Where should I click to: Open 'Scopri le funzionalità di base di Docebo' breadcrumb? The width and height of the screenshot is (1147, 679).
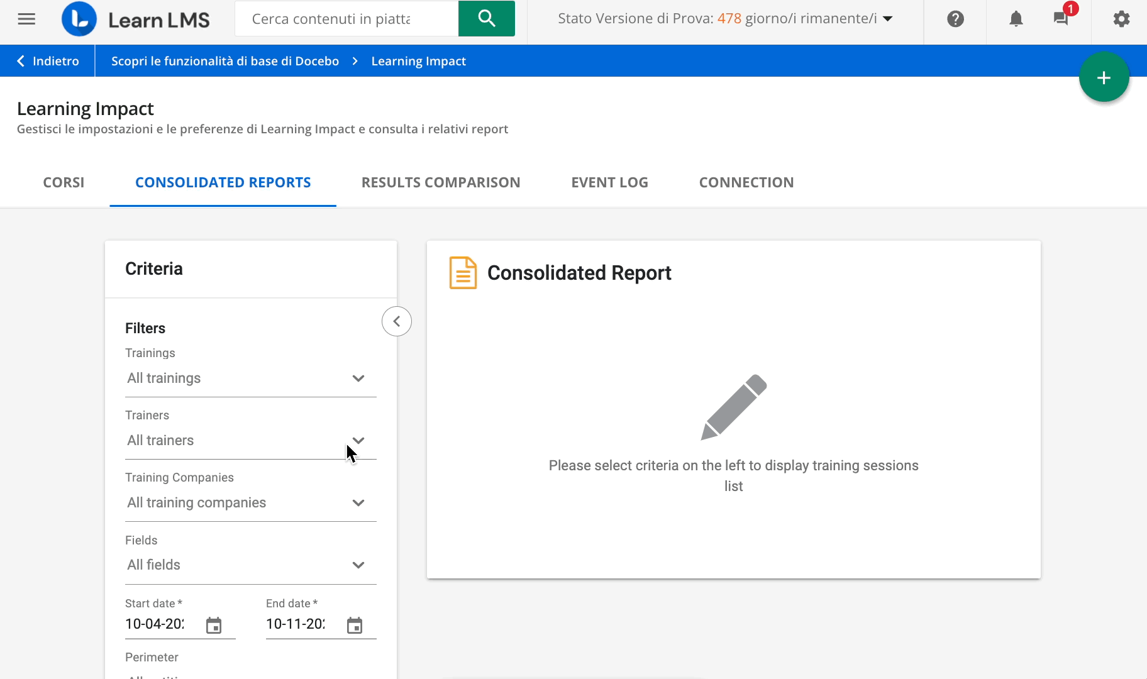point(225,61)
